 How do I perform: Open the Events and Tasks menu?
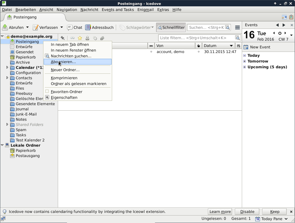click(x=118, y=10)
